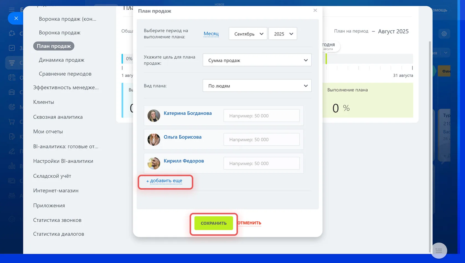Click Katerina Bogdanova's avatar
Viewport: 465px width, 263px height.
[154, 116]
